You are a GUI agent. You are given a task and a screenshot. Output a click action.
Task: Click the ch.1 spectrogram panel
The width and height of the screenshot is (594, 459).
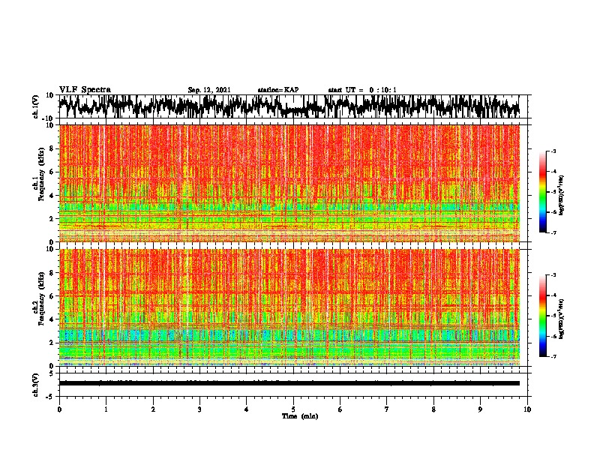tap(289, 183)
